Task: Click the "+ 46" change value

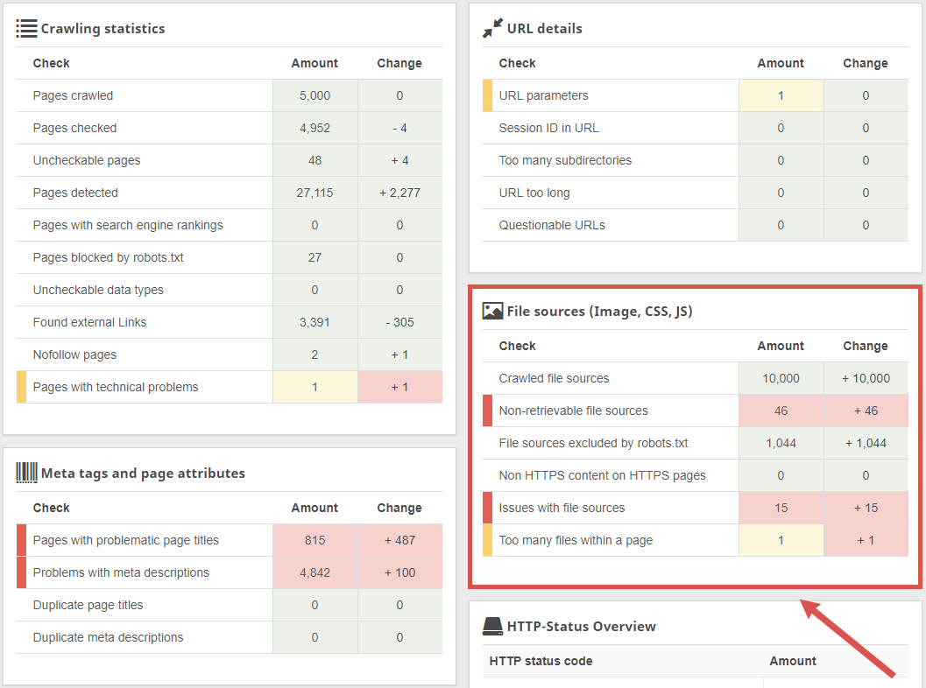Action: pyautogui.click(x=866, y=411)
